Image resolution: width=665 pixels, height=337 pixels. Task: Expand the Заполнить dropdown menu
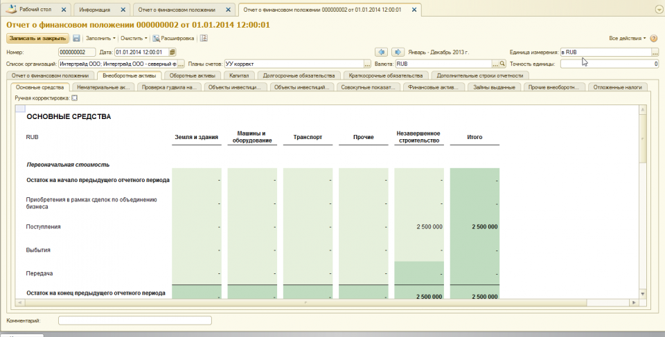(x=99, y=39)
